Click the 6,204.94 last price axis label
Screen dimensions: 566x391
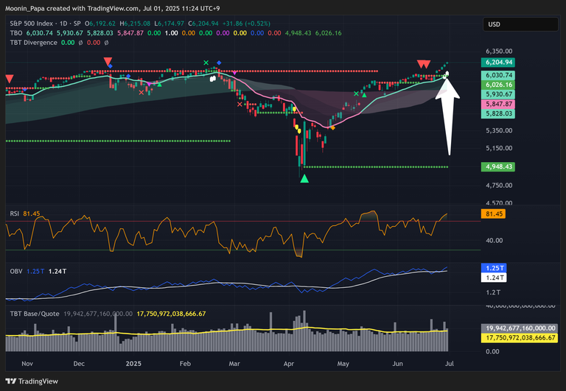click(498, 63)
